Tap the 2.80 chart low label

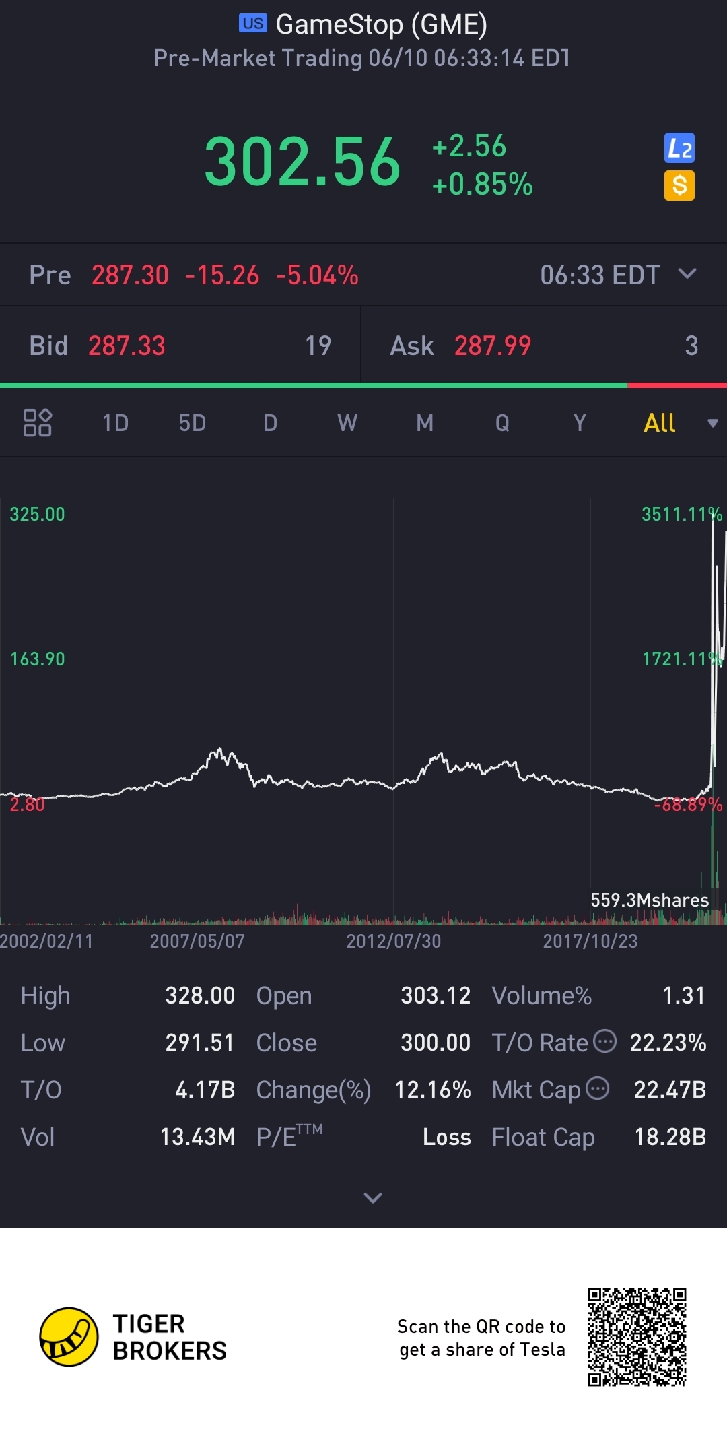point(27,804)
